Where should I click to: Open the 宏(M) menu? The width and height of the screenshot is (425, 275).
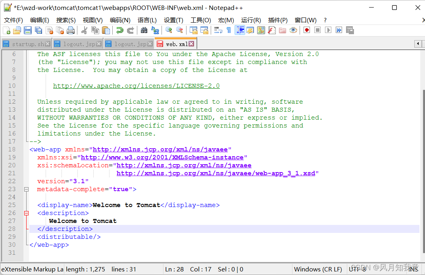pyautogui.click(x=226, y=20)
